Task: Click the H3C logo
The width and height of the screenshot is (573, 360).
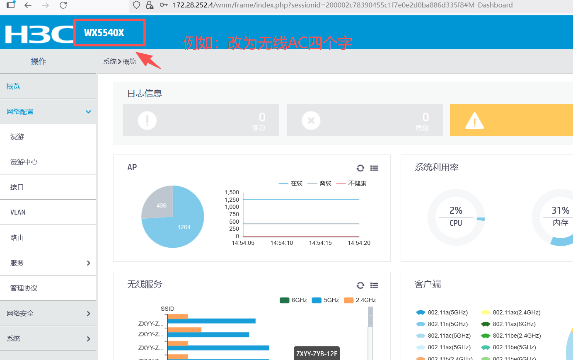Action: 39,34
